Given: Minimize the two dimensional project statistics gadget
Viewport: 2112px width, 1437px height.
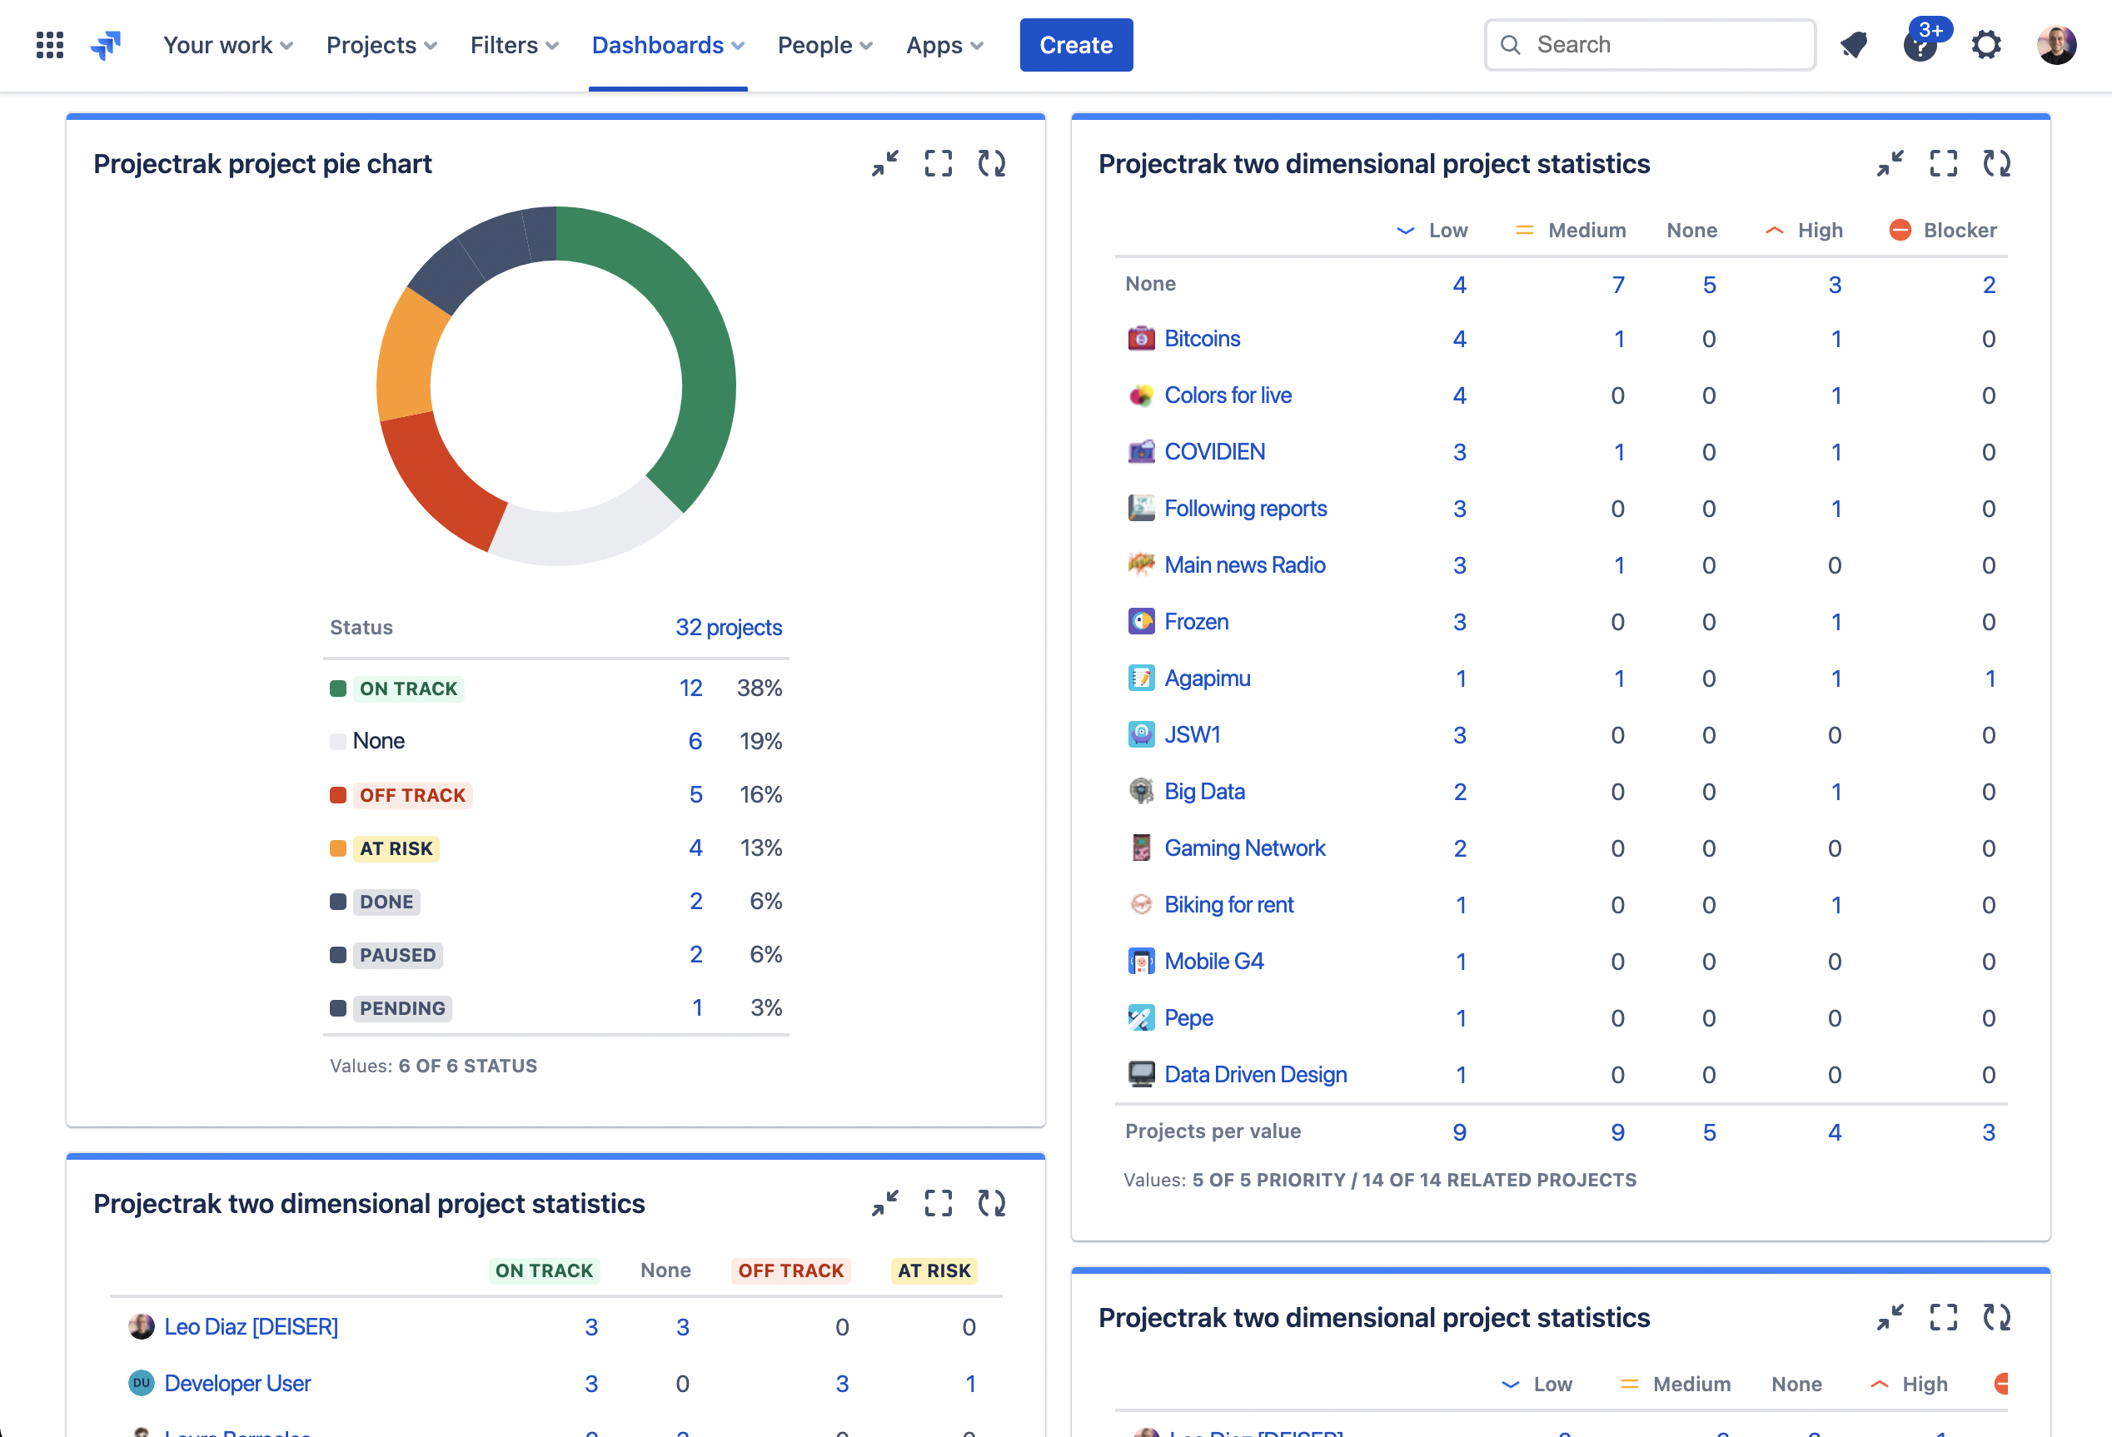Looking at the screenshot, I should (1891, 163).
